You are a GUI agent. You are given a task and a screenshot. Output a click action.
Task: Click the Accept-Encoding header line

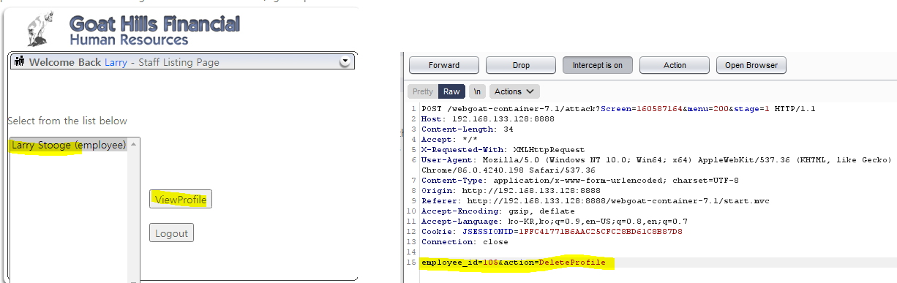[x=494, y=211]
